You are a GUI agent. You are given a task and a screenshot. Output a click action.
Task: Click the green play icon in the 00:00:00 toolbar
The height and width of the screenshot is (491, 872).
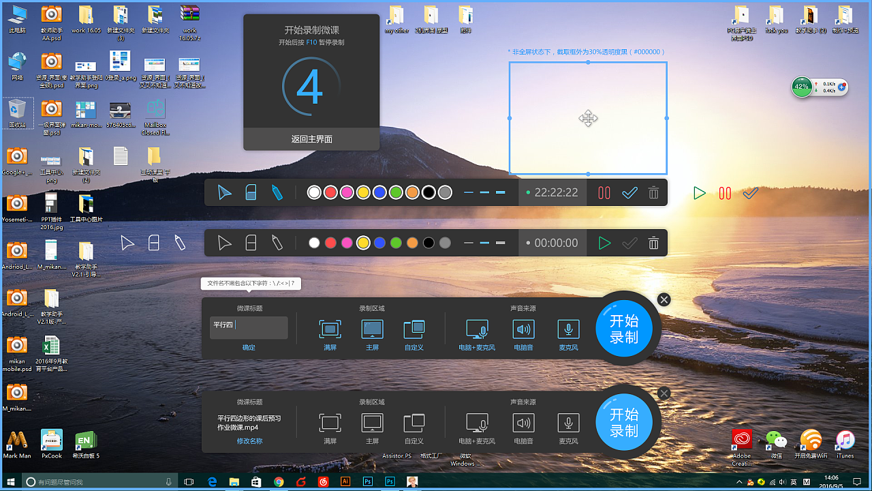tap(604, 243)
